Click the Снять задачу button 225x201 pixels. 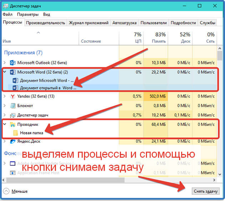[206, 191]
